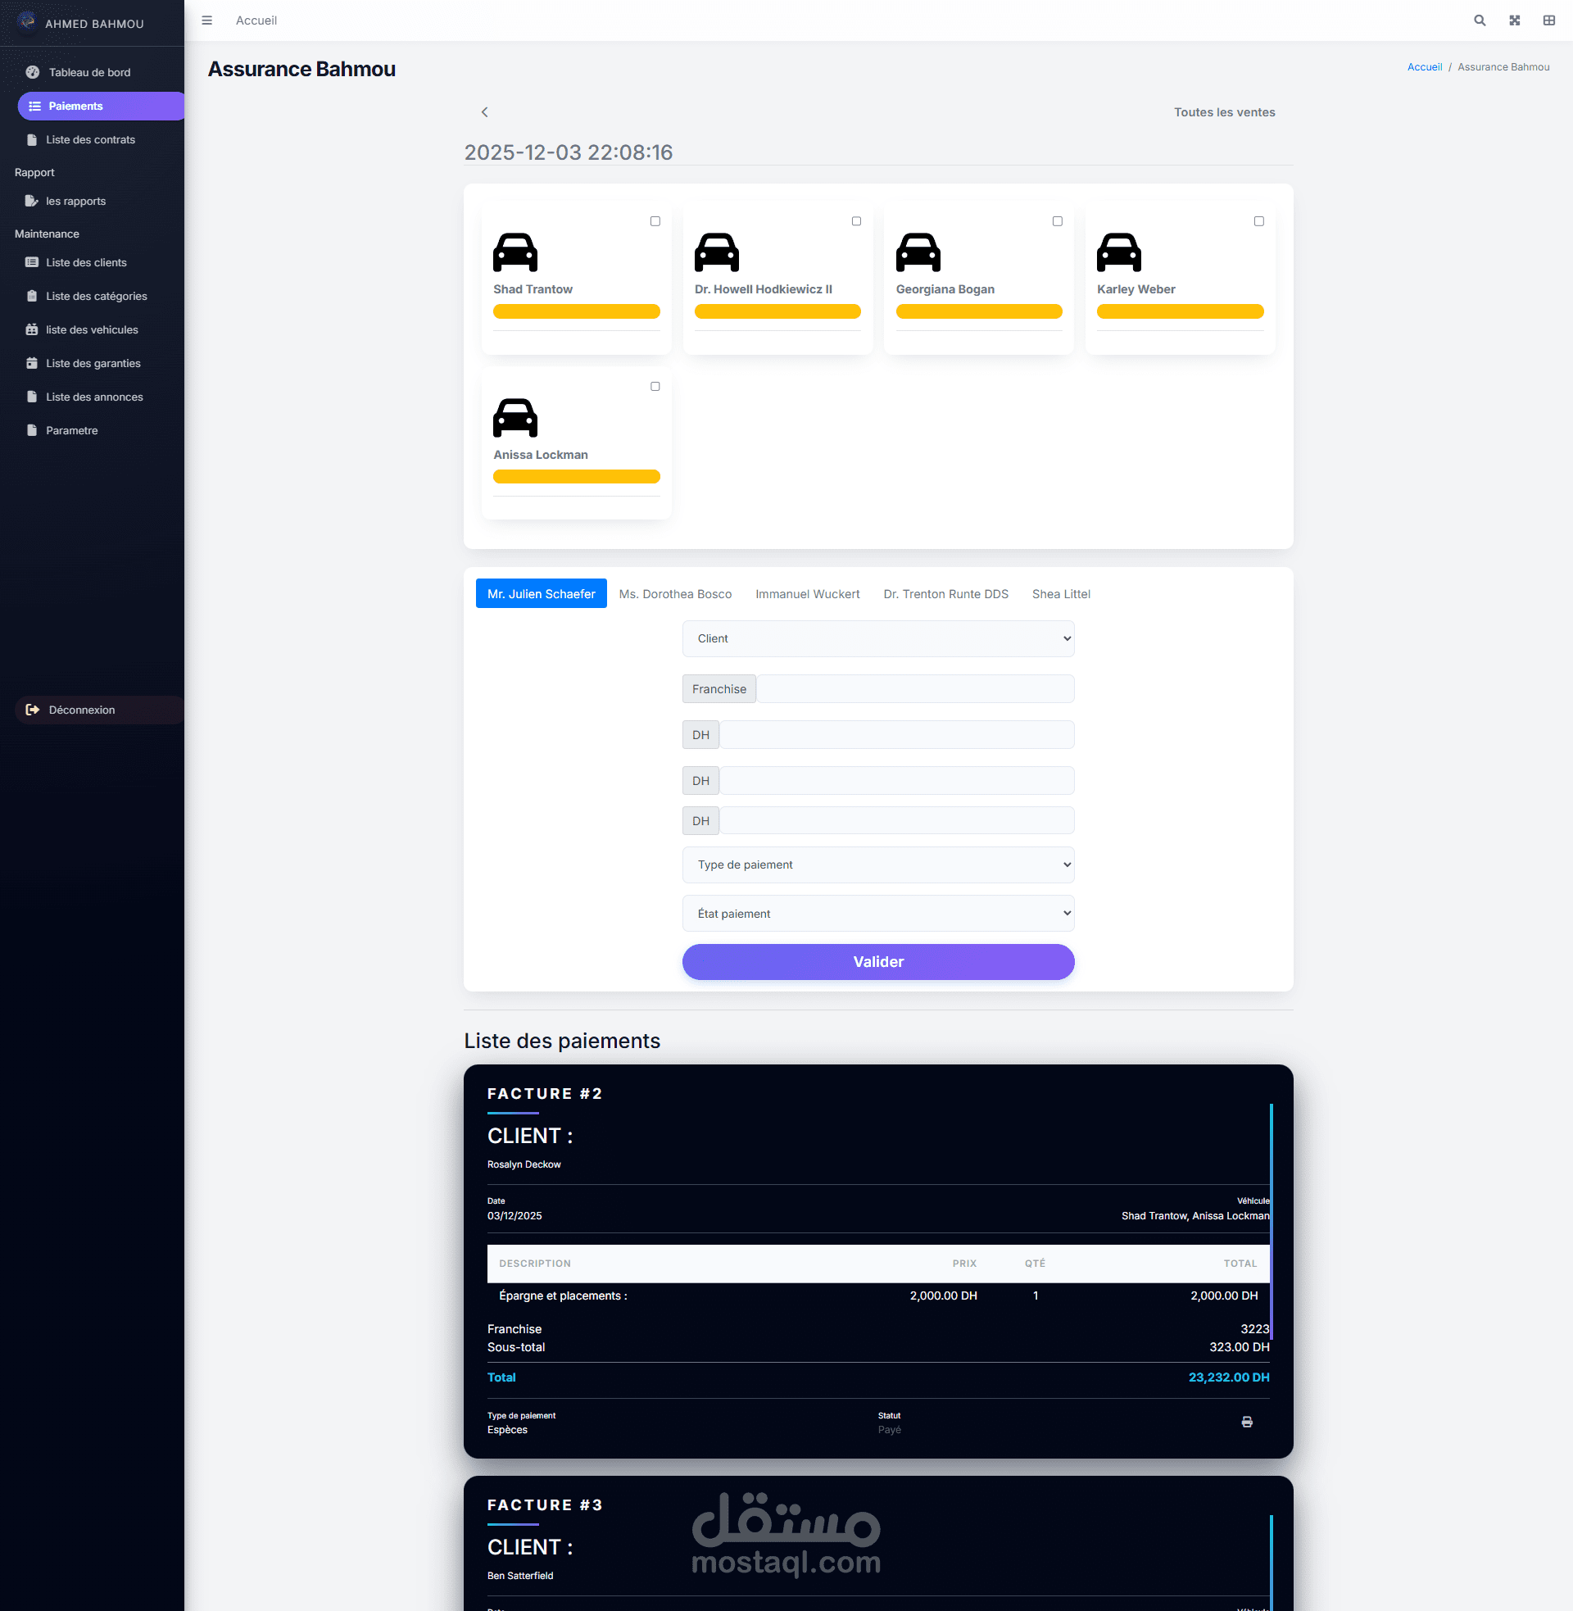Click the hamburger menu icon
This screenshot has width=1573, height=1611.
pos(206,20)
